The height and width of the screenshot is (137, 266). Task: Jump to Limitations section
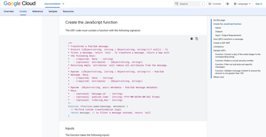pos(218,47)
